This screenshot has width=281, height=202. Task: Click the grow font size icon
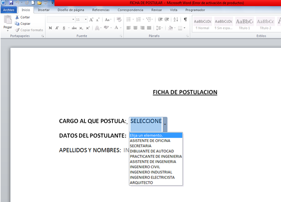(91, 20)
